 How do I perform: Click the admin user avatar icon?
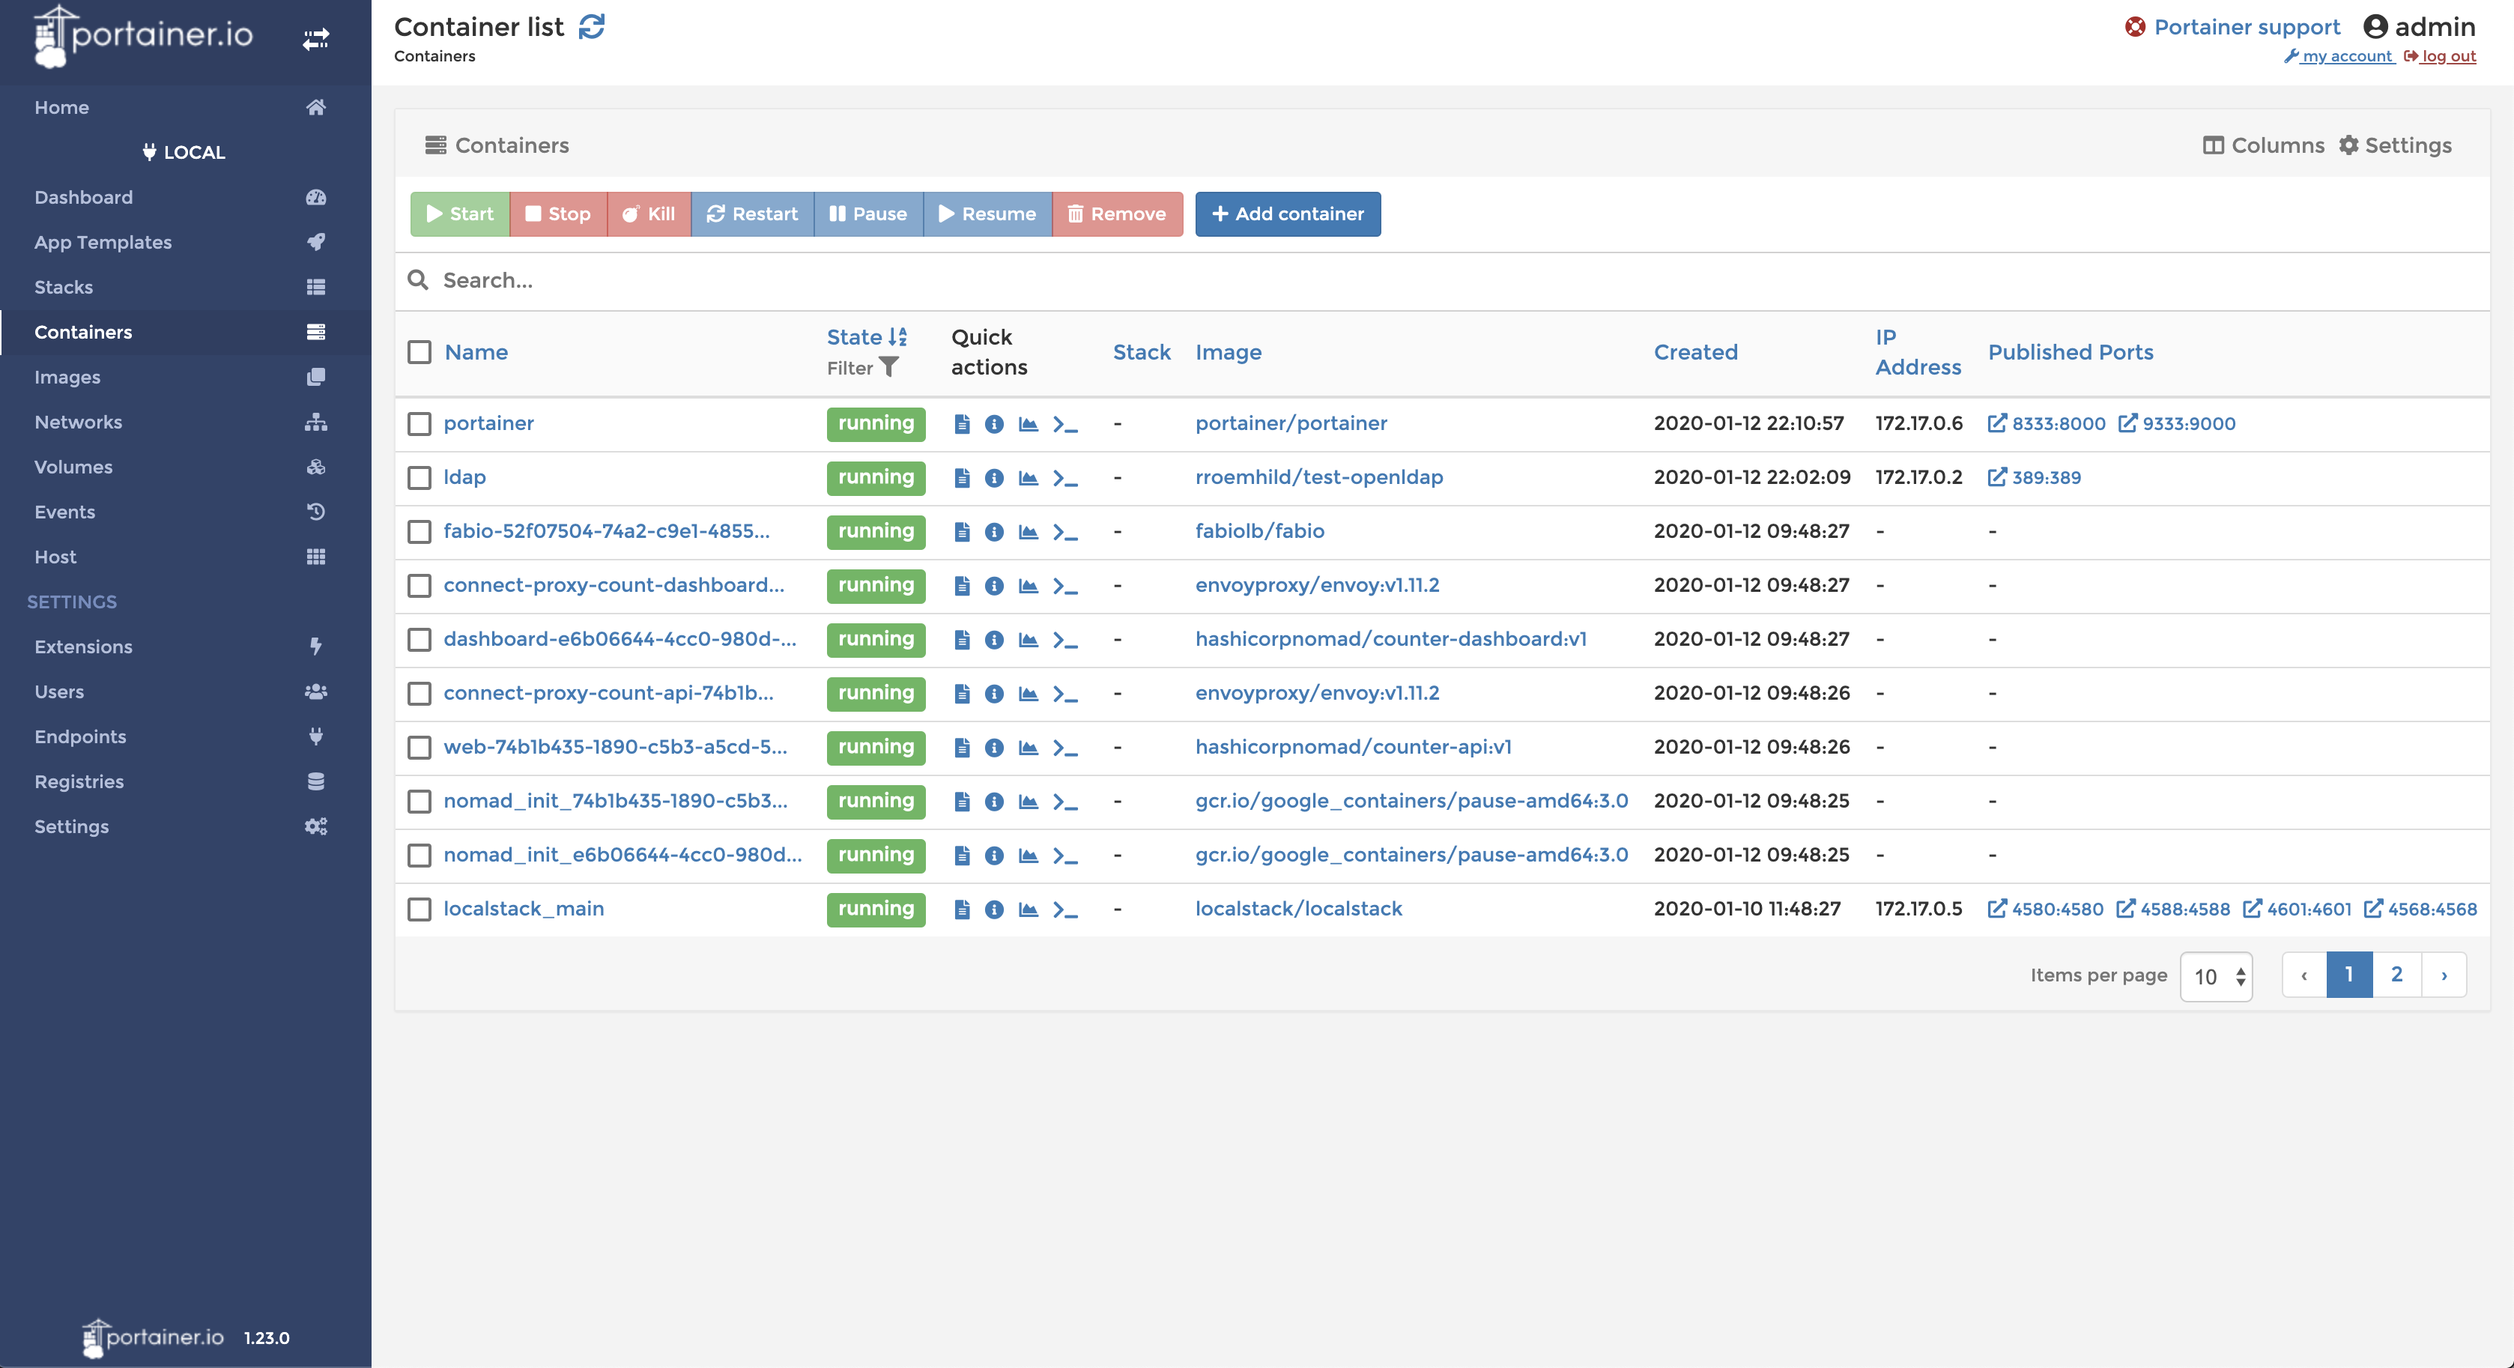tap(2375, 26)
